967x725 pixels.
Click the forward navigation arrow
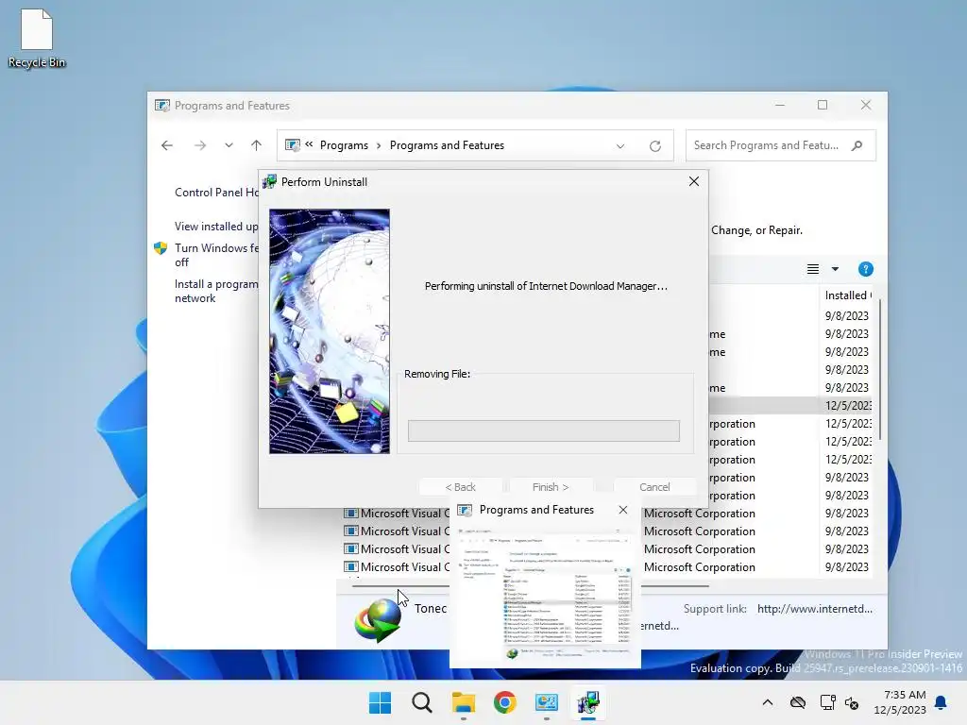(200, 145)
